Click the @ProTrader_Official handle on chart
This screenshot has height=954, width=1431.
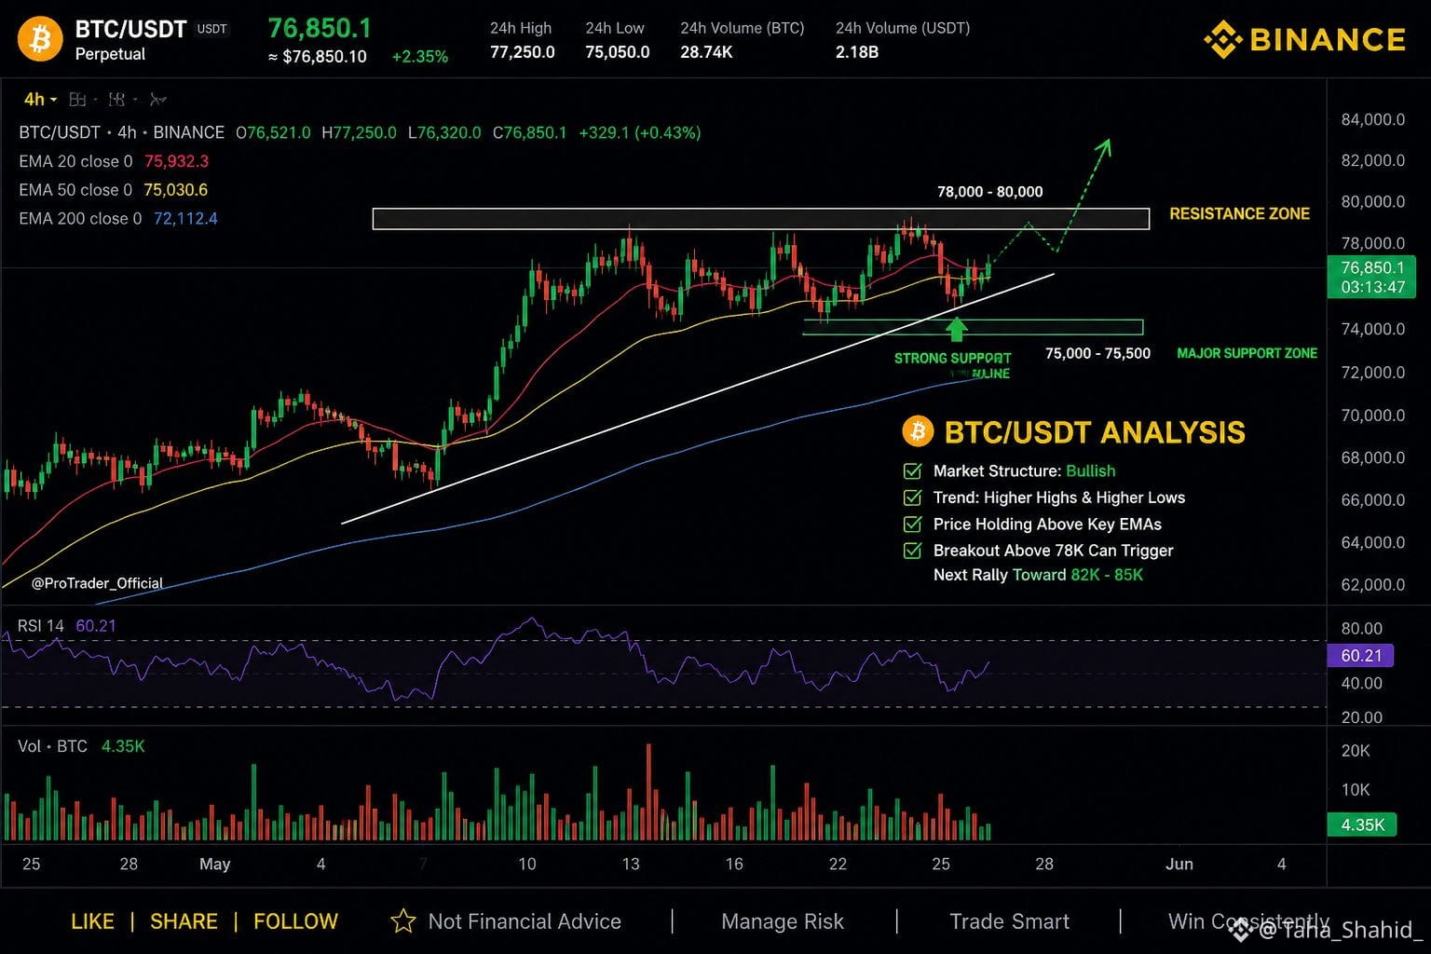pyautogui.click(x=97, y=583)
